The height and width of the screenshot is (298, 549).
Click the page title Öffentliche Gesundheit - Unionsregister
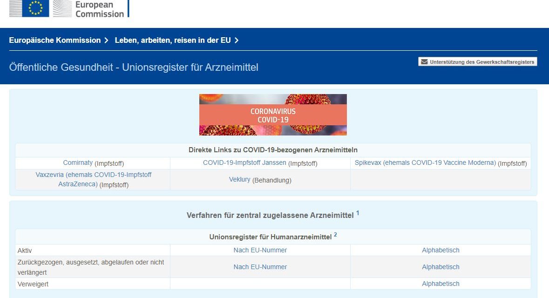[x=134, y=67]
